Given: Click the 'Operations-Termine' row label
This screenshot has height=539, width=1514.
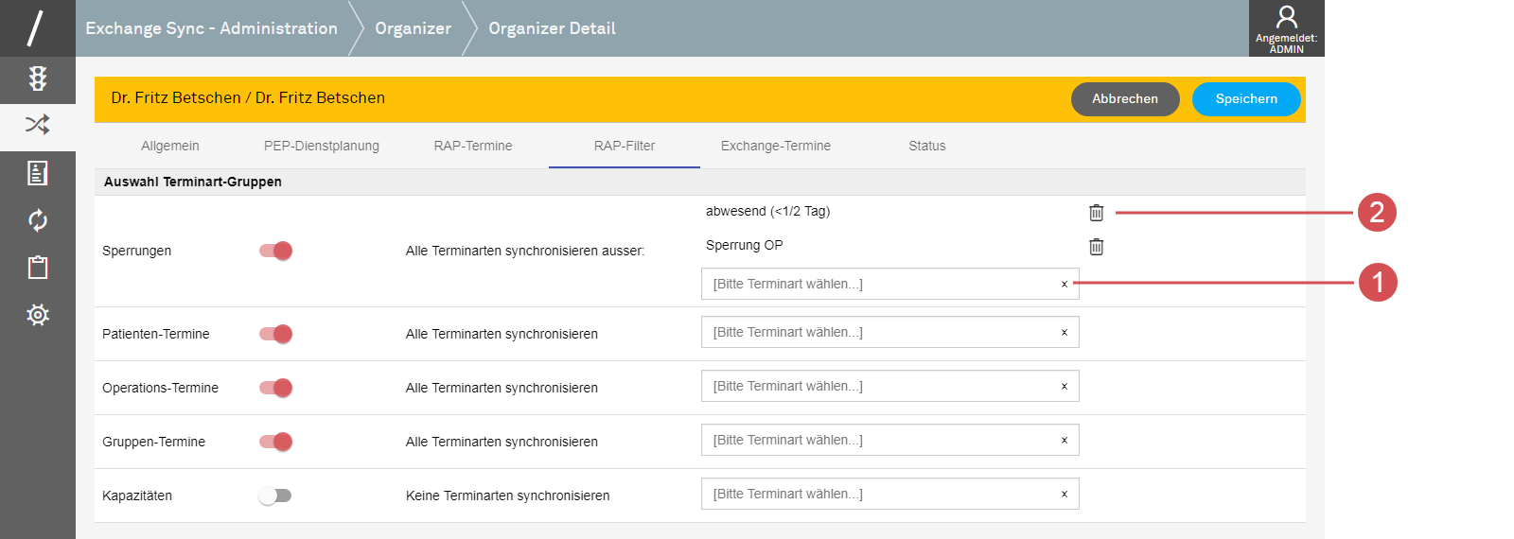Looking at the screenshot, I should click(x=161, y=388).
